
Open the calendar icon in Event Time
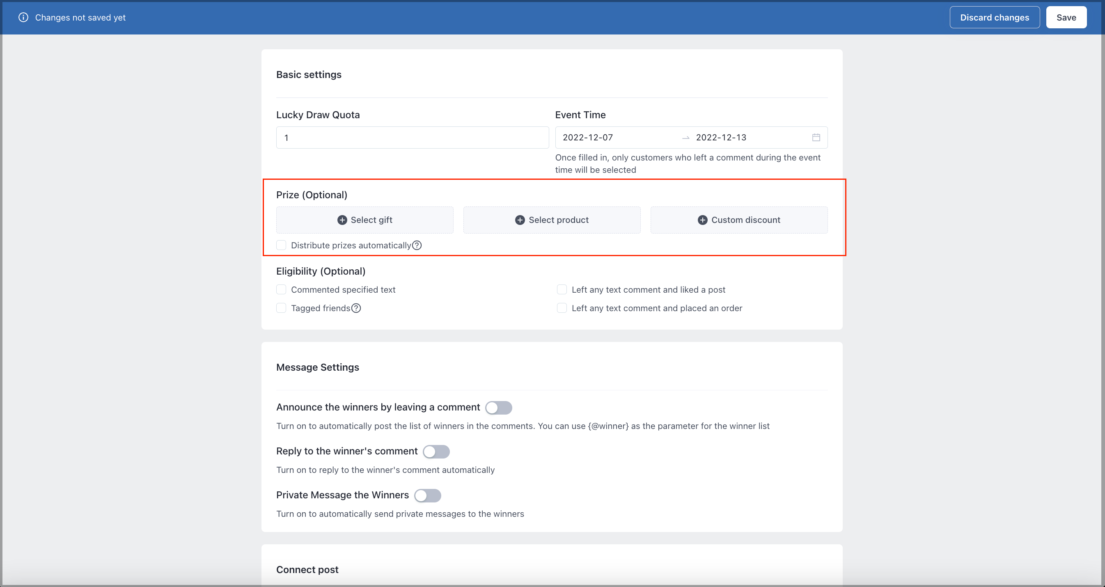(816, 138)
